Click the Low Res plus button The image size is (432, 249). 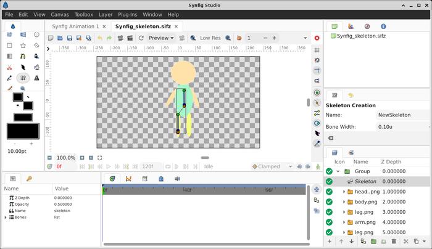pos(274,38)
